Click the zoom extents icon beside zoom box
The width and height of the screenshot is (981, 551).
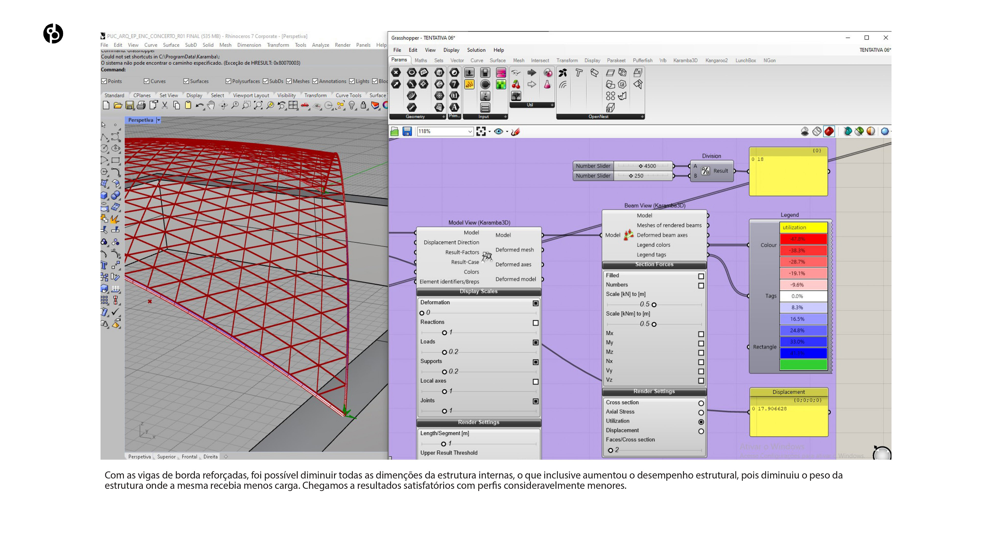tap(481, 132)
